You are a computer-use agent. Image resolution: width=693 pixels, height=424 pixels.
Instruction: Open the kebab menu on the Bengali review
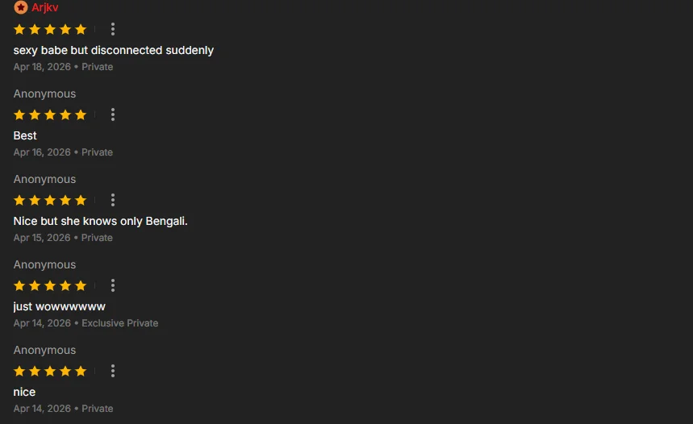(x=113, y=200)
